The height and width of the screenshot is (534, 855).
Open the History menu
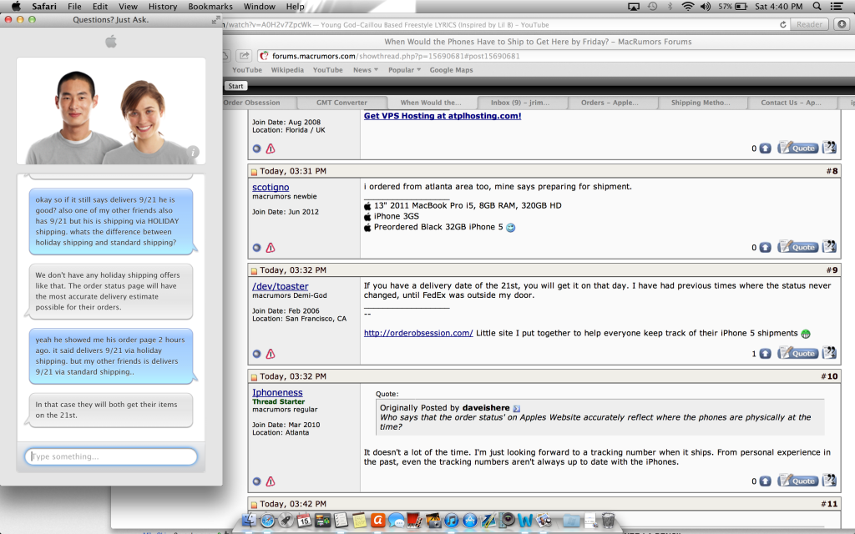tap(163, 7)
